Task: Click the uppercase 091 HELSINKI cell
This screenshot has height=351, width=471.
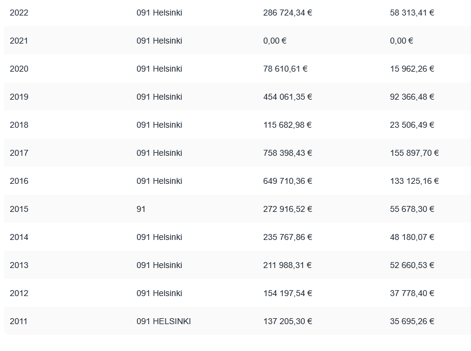Action: pos(164,321)
